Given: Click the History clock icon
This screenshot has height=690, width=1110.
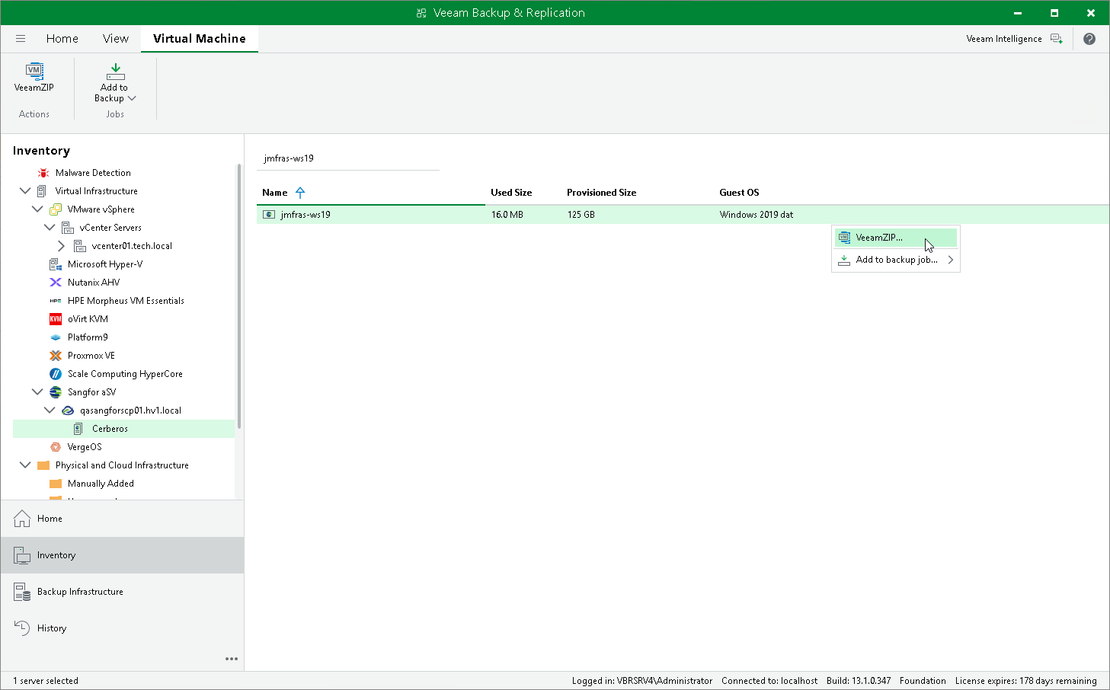Looking at the screenshot, I should [22, 628].
